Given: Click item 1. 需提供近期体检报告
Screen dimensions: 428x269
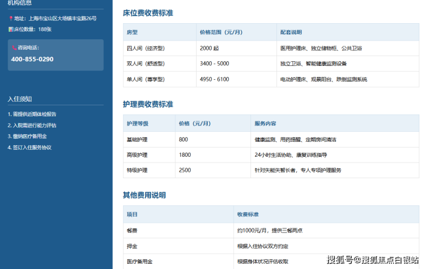Looking at the screenshot, I should [x=32, y=114].
